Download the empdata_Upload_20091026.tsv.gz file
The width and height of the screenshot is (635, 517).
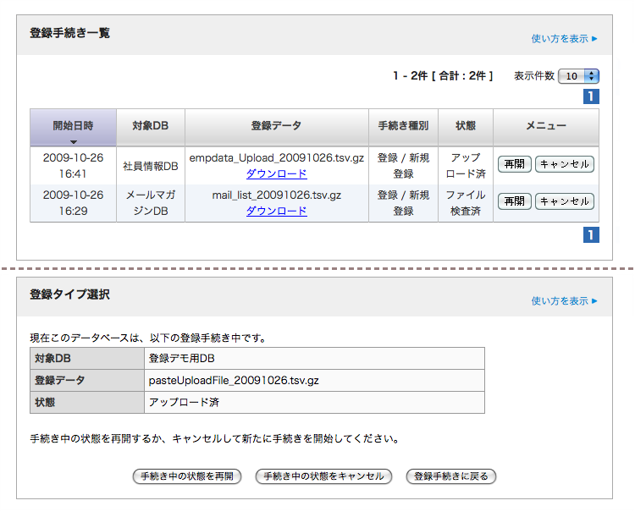point(277,173)
